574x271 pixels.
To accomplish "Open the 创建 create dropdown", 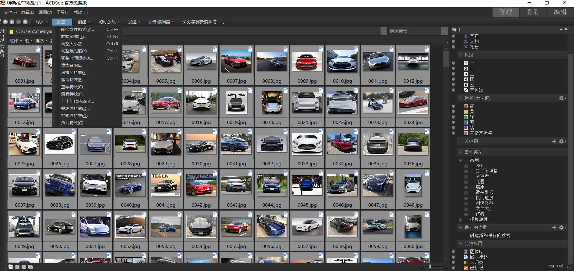I will tap(84, 22).
